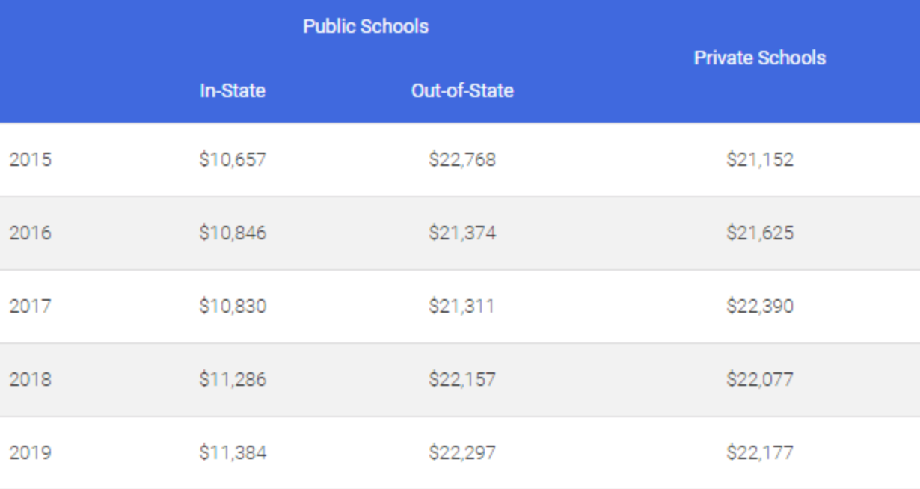Select the 2018 year cell
920x489 pixels.
pos(31,379)
